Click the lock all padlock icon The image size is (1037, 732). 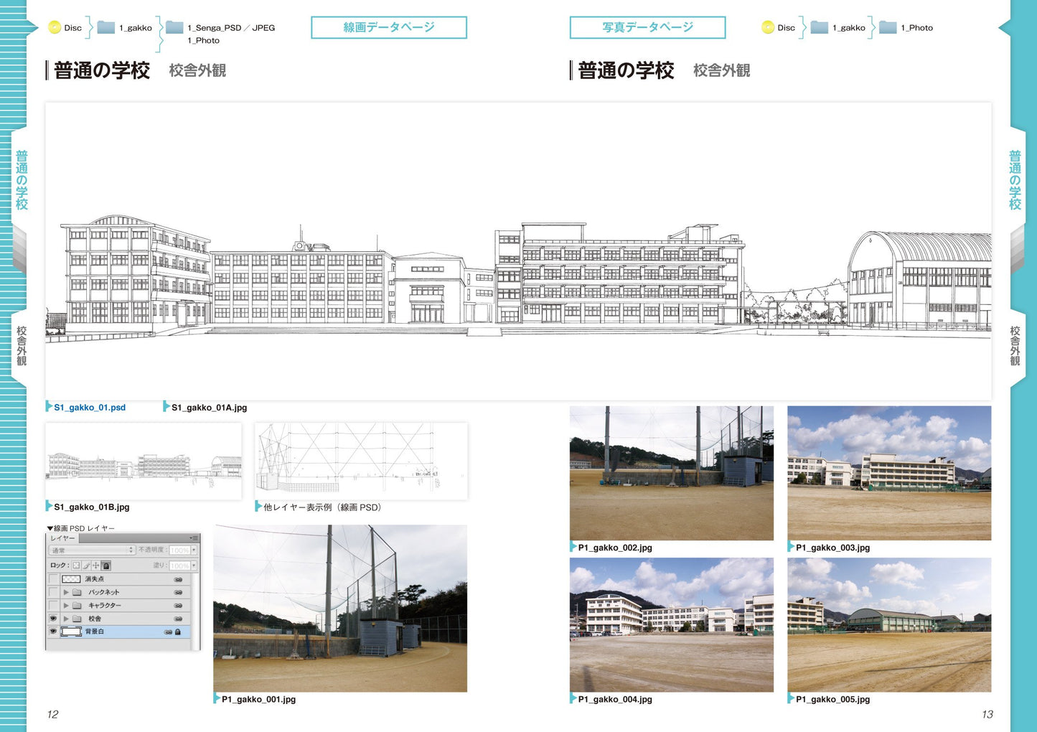point(105,566)
